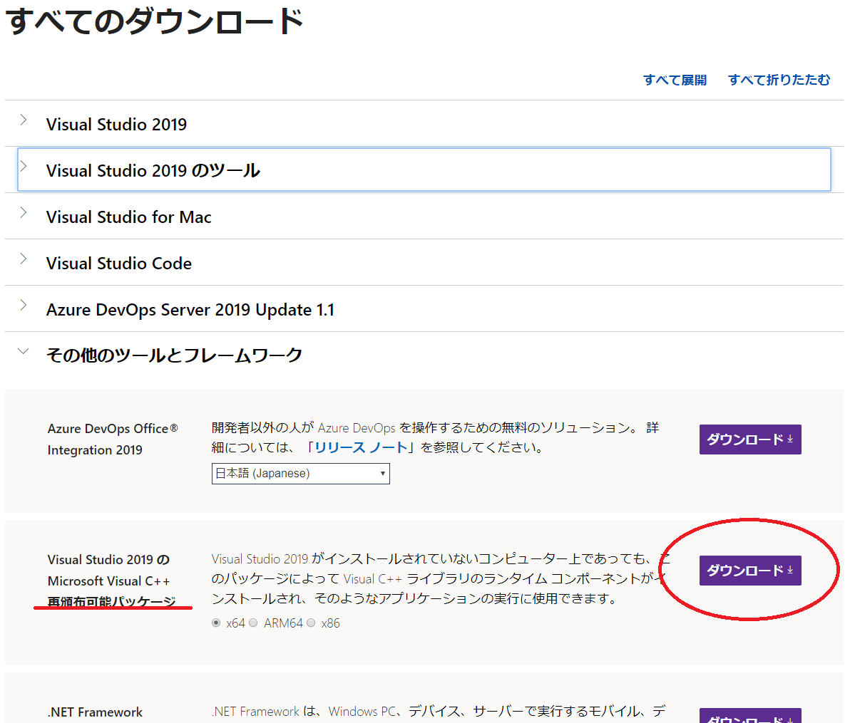Screen dimensions: 855x723
Task: Click the すべてのダウンロード page heading
Action: [154, 22]
